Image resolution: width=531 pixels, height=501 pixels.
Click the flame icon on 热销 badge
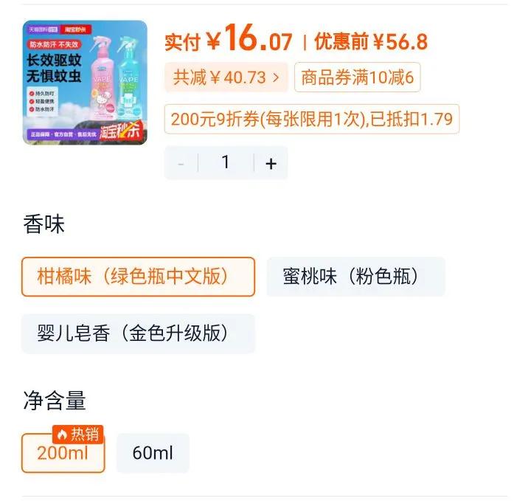62,434
